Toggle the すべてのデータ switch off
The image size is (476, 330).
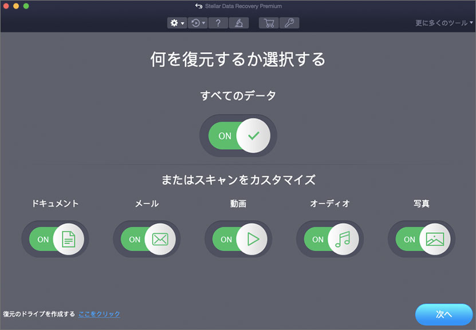point(238,136)
